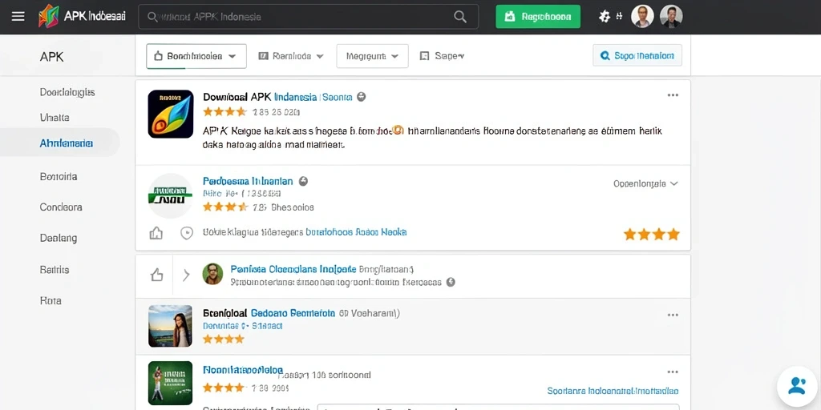Open Penista Cloeadians Inoloarle link
The width and height of the screenshot is (821, 410).
click(293, 269)
